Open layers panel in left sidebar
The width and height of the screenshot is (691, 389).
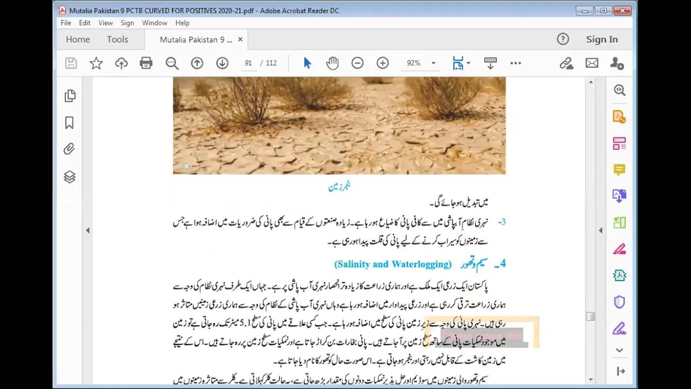coord(70,177)
